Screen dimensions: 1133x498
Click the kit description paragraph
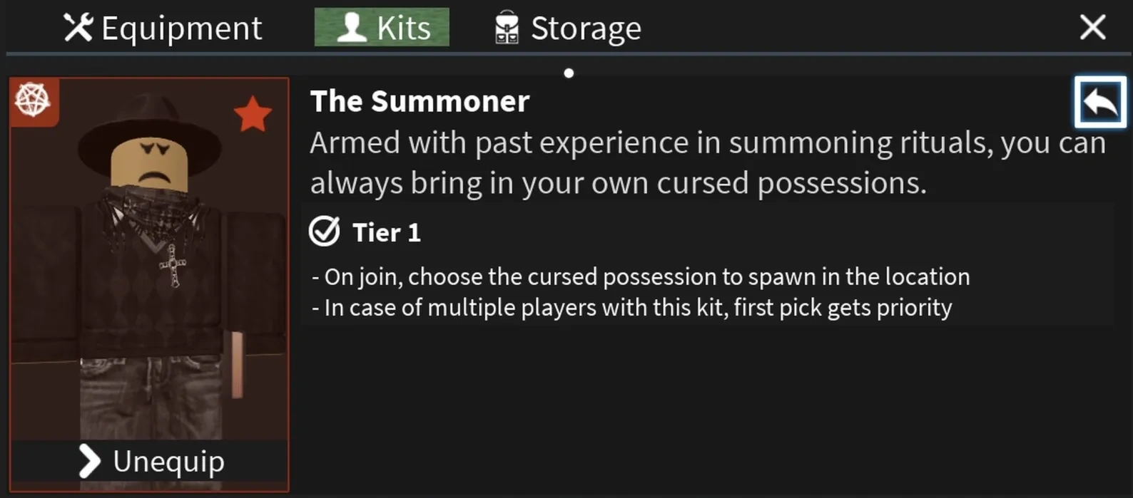pos(706,163)
